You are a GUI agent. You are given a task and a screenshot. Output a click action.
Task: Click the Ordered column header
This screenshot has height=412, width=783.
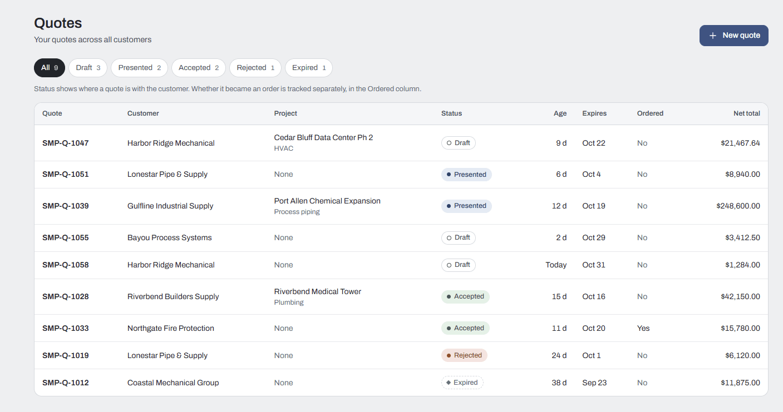pos(650,113)
